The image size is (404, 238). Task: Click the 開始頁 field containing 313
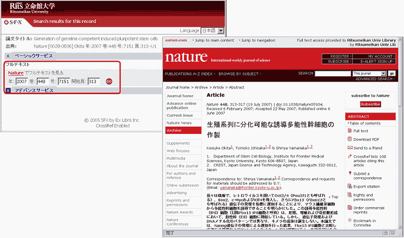[x=93, y=81]
